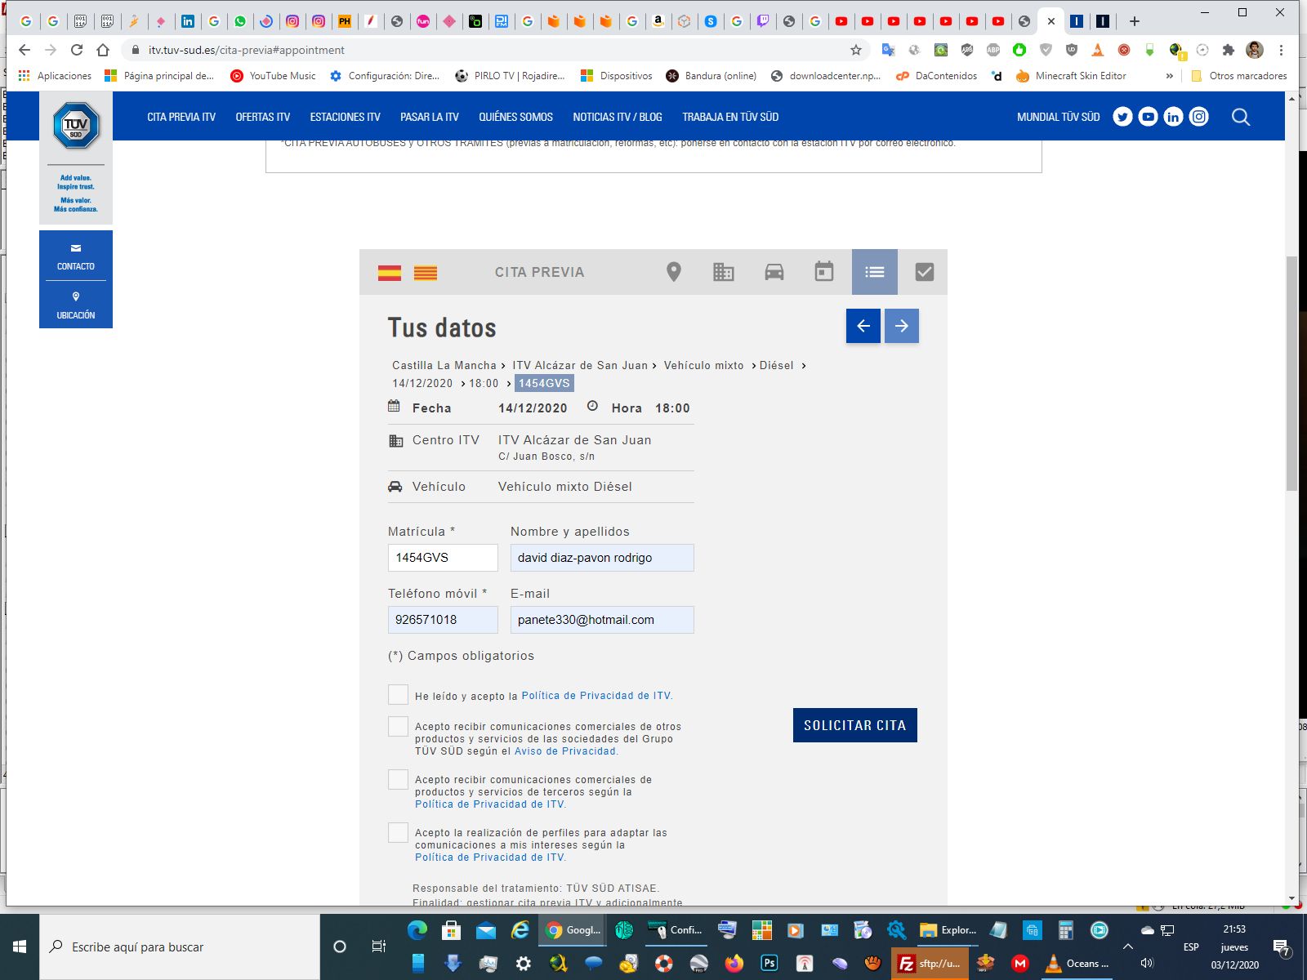Click the Teléfono móvil input field
The height and width of the screenshot is (980, 1307).
442,620
